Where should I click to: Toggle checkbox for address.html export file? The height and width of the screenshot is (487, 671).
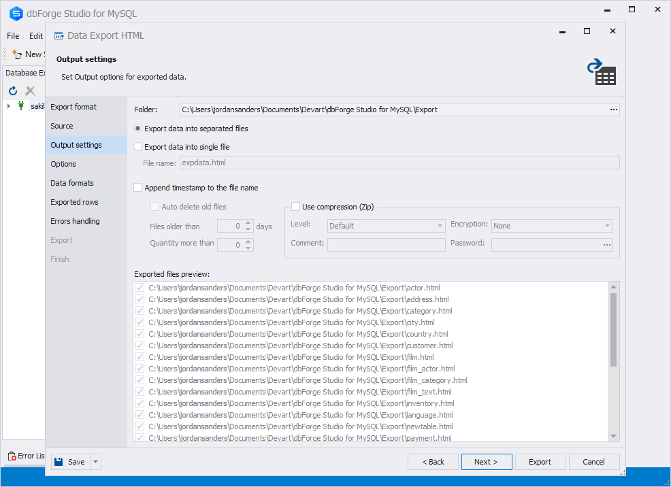140,299
